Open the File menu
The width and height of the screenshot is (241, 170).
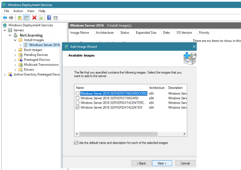click(6, 11)
